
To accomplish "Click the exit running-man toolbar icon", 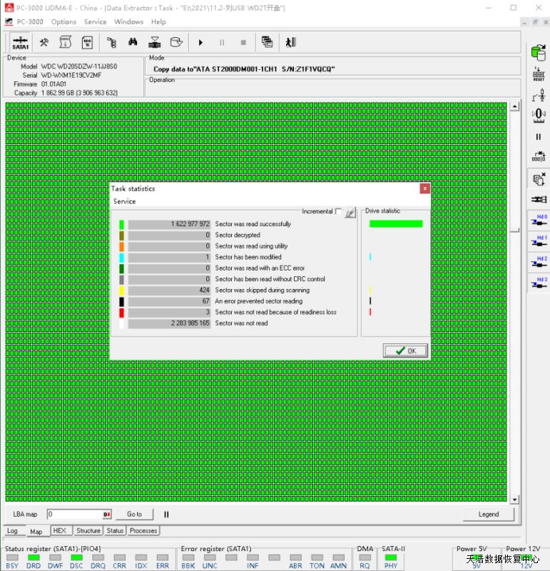I will pos(290,42).
